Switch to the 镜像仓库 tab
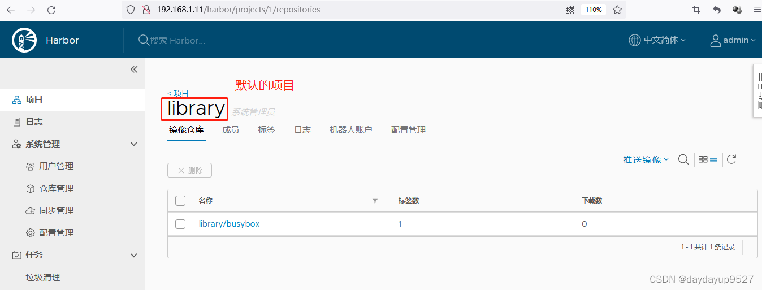762x290 pixels. pos(187,130)
